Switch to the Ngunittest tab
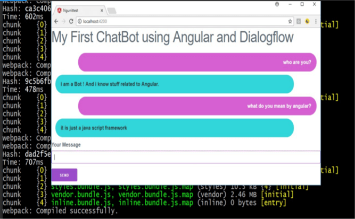 pyautogui.click(x=80, y=11)
